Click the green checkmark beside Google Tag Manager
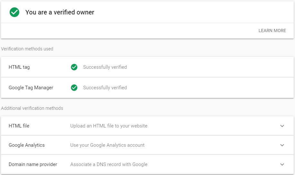Image resolution: width=295 pixels, height=175 pixels. click(x=74, y=87)
